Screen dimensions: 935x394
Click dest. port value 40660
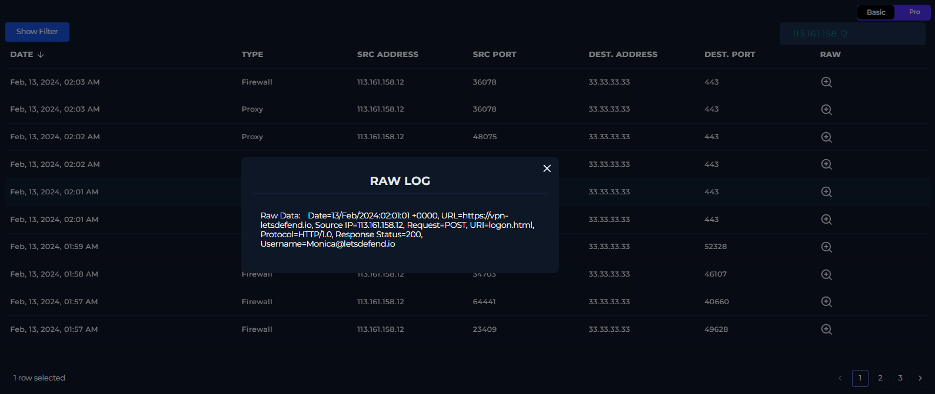(717, 302)
